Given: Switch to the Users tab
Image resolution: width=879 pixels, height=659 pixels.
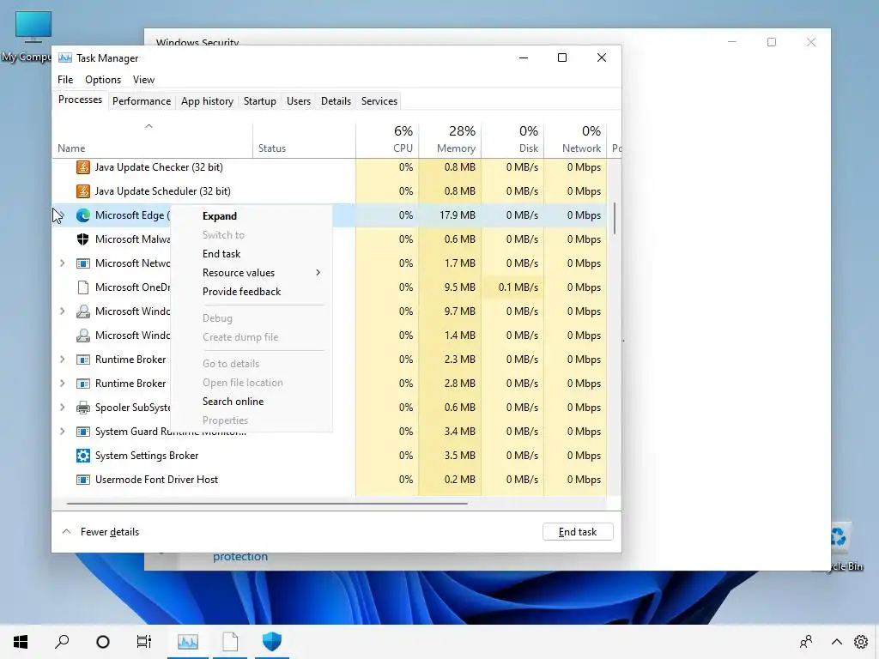Looking at the screenshot, I should tap(299, 101).
